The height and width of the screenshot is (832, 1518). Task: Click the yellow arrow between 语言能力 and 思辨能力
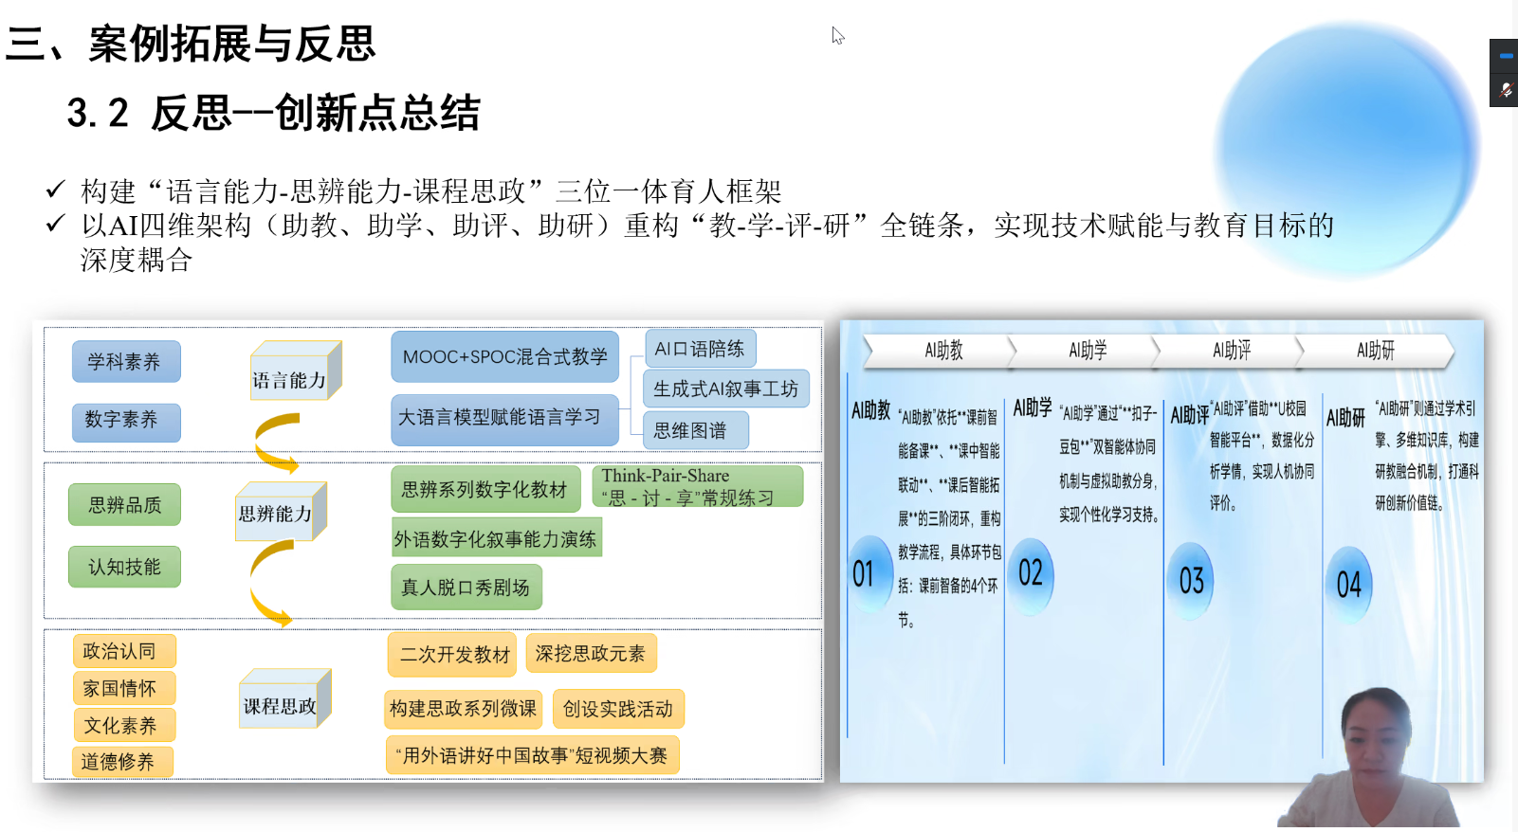point(277,443)
